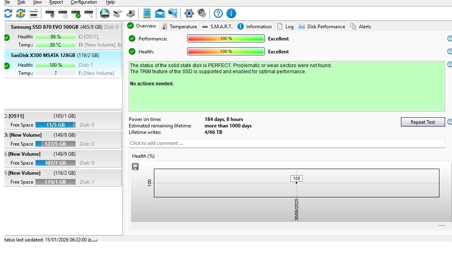Image resolution: width=452 pixels, height=254 pixels.
Task: Click the Health percentage bar in Overview
Action: (226, 52)
